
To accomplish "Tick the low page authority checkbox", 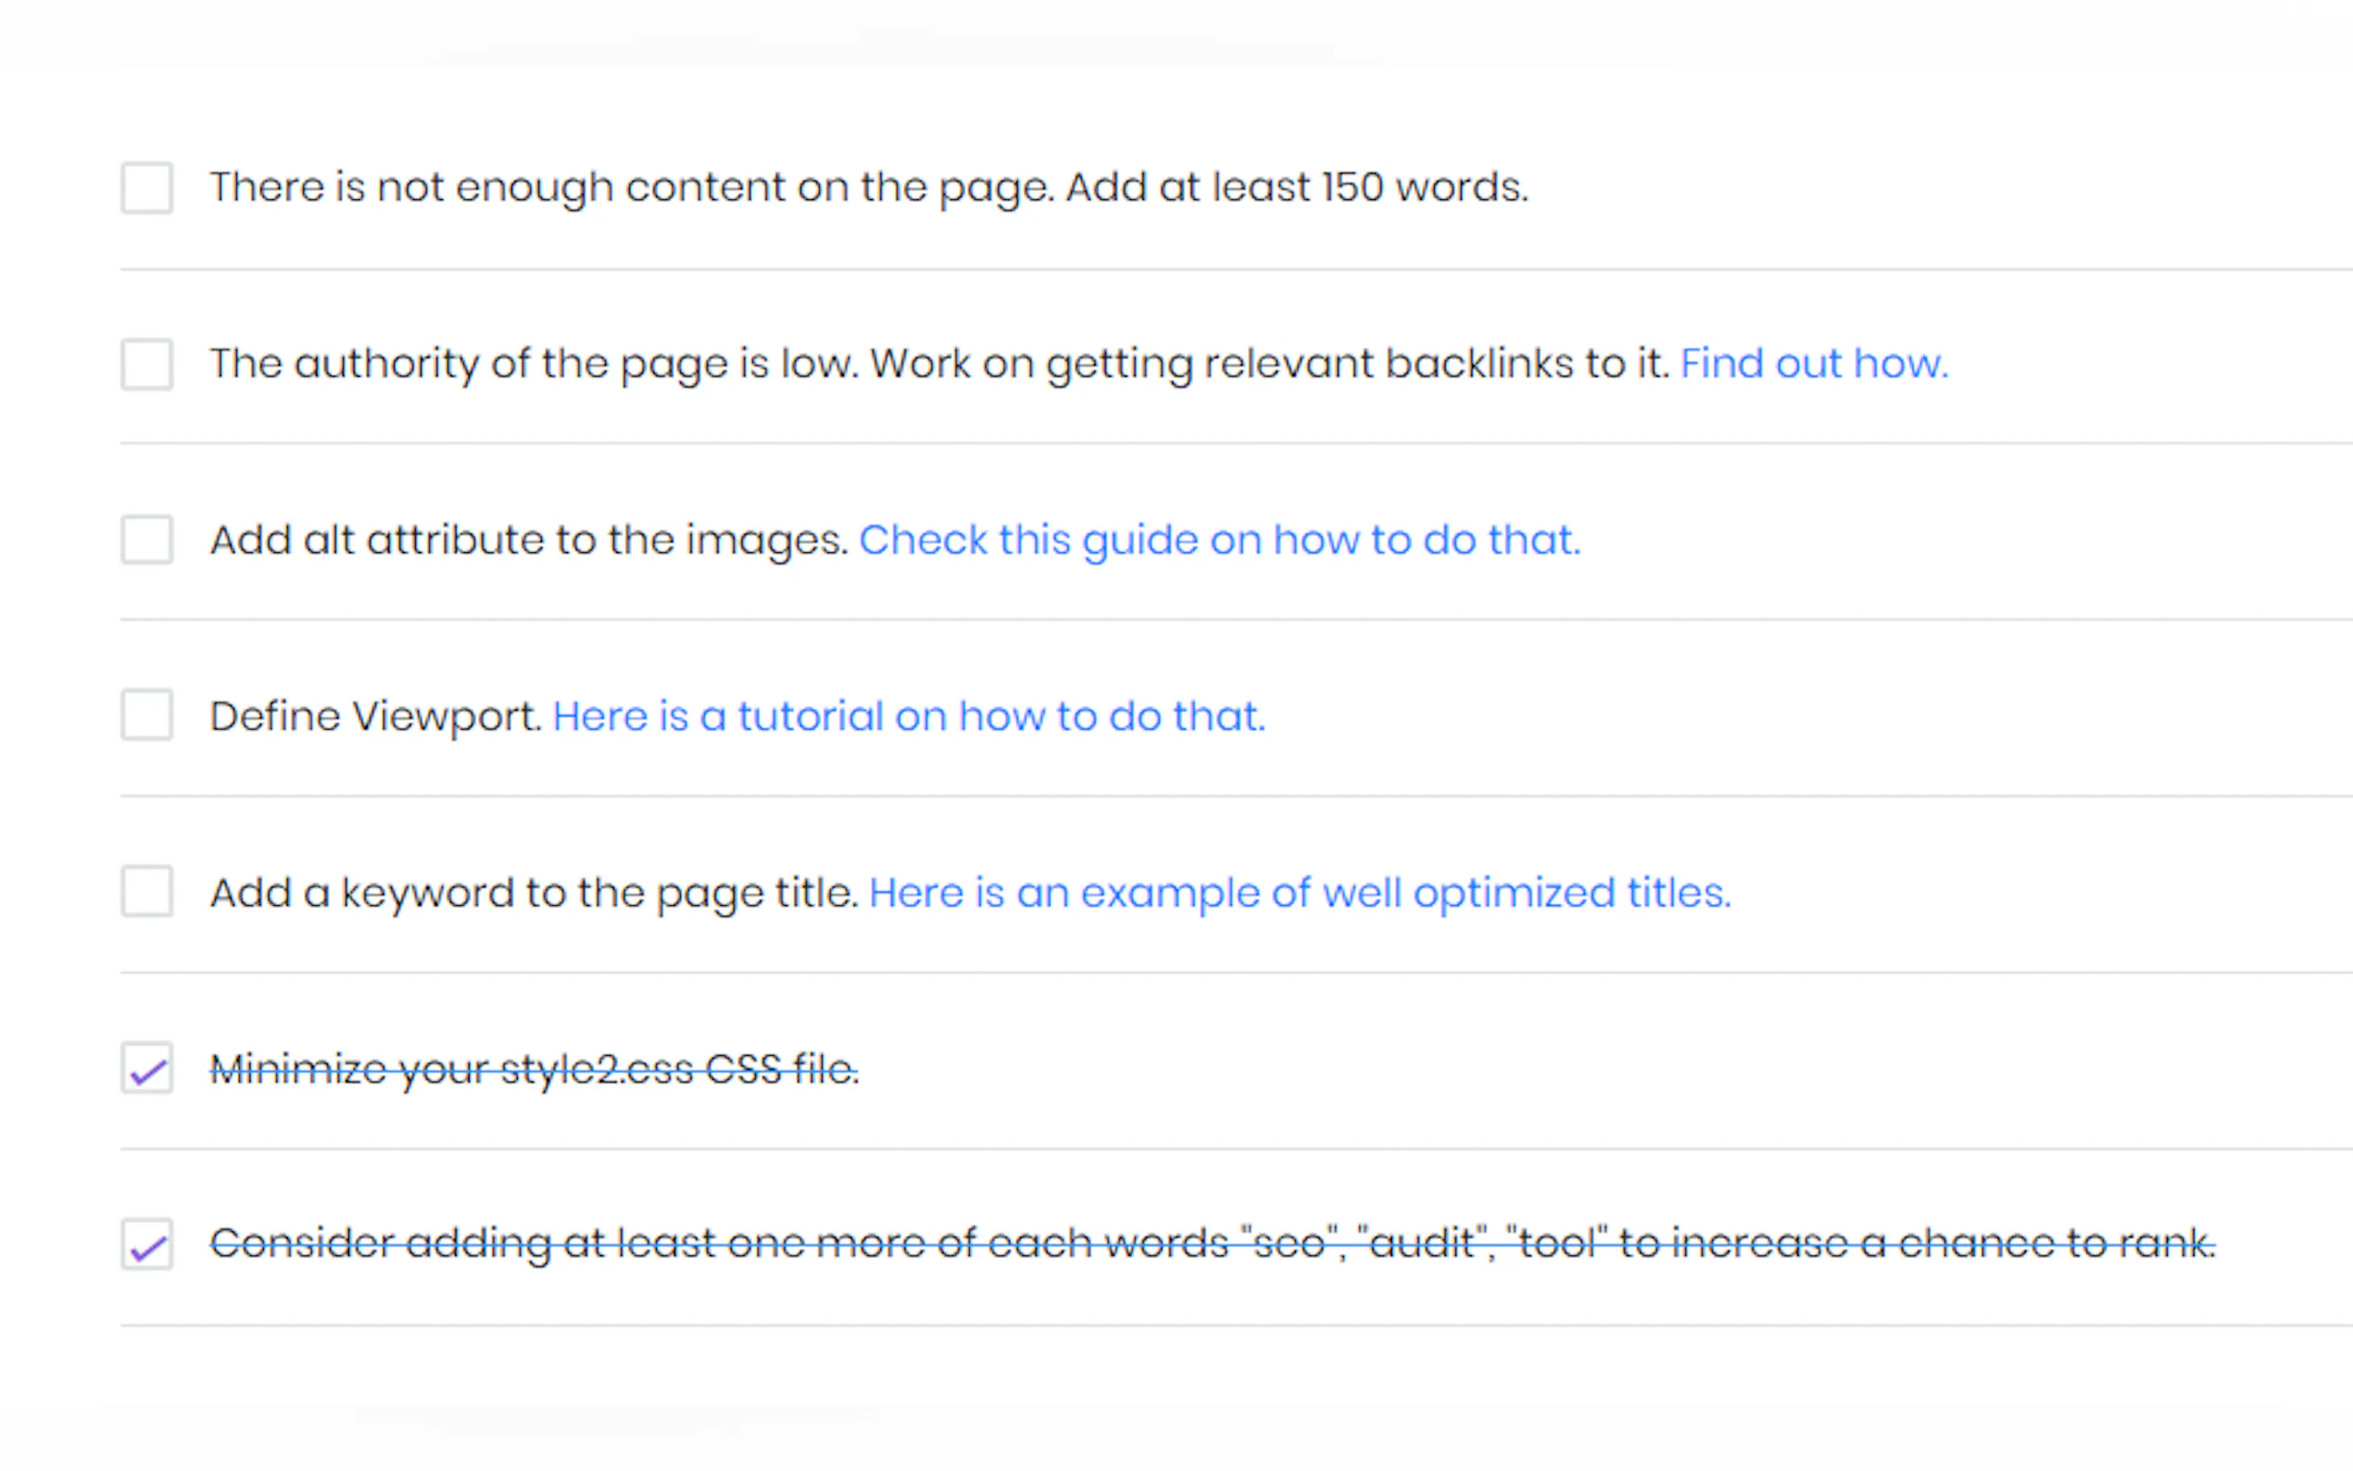I will tap(147, 364).
